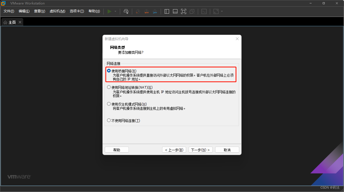The height and width of the screenshot is (192, 344).
Task: Click the home icon on 主页 tab
Action: (5, 22)
